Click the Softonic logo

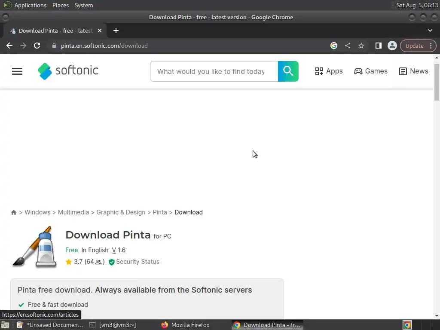pos(68,71)
